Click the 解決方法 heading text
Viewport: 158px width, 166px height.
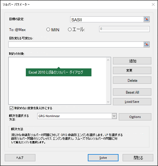(x=17, y=129)
